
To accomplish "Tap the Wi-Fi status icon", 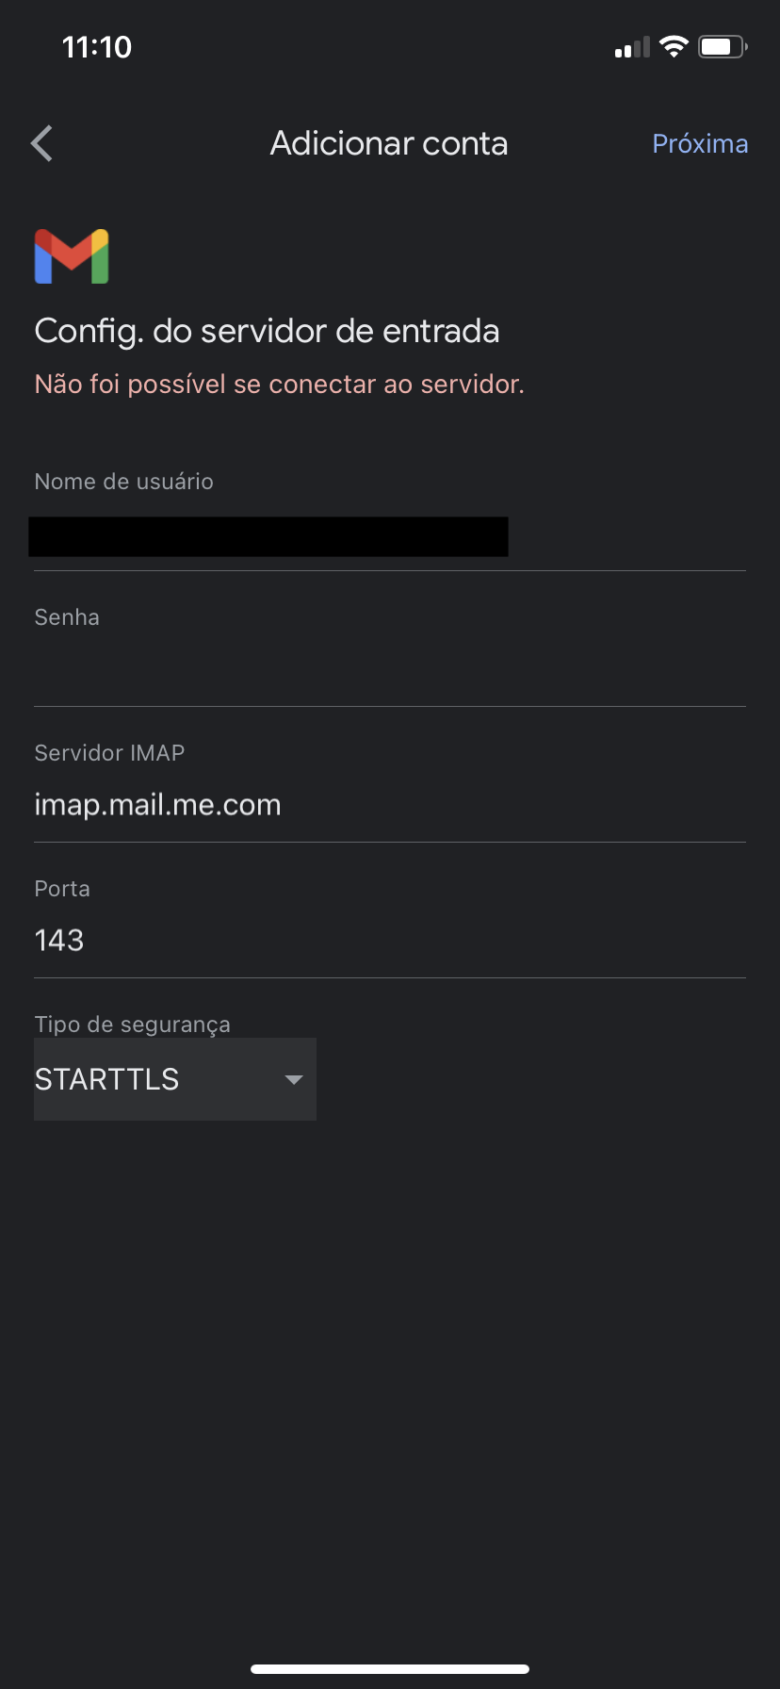I will coord(674,46).
